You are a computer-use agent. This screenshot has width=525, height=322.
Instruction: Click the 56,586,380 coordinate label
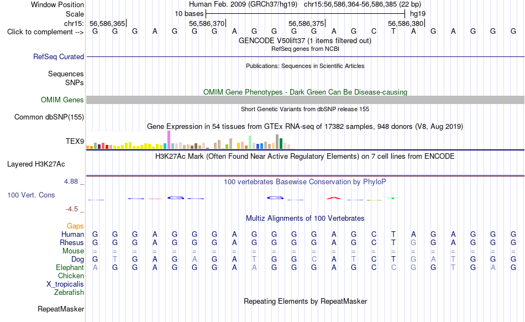(x=406, y=23)
